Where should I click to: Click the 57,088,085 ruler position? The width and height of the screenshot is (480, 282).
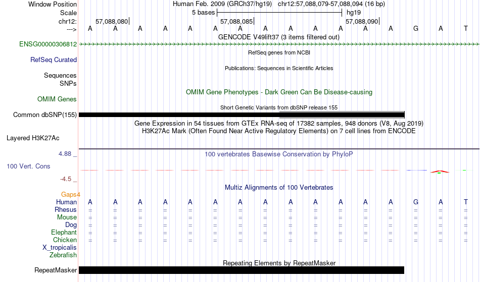point(236,21)
